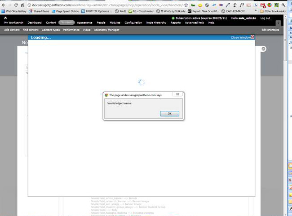Click the Edit shortcuts link

click(270, 30)
